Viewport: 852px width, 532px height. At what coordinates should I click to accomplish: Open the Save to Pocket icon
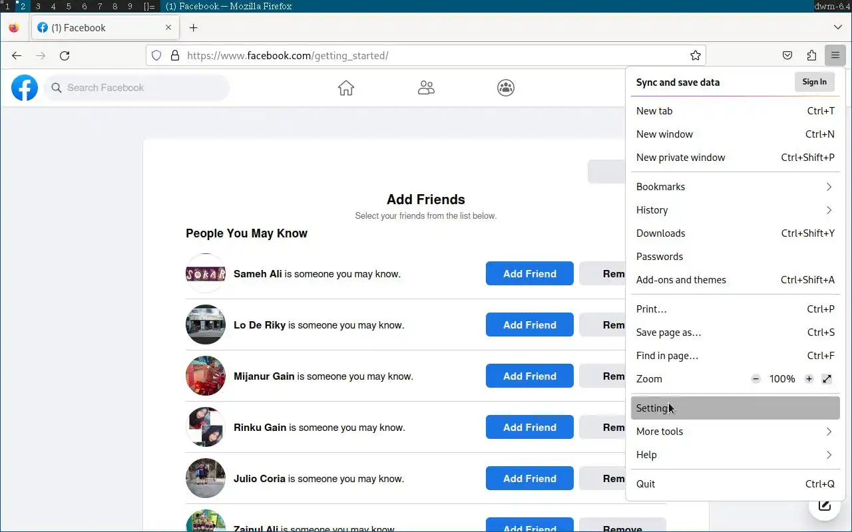tap(787, 56)
